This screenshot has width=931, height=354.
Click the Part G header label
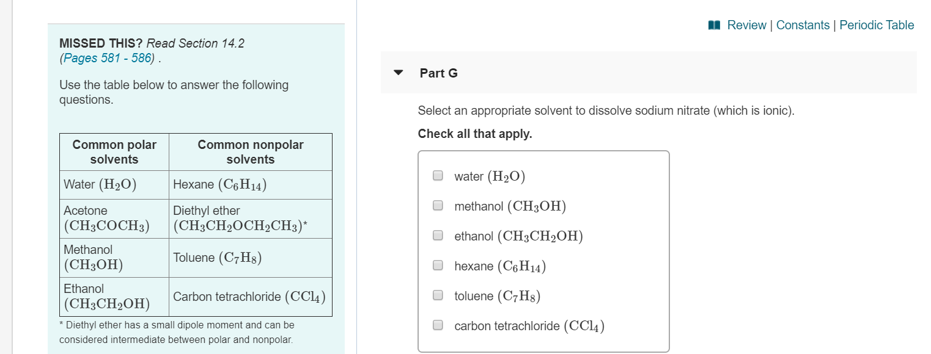click(438, 73)
